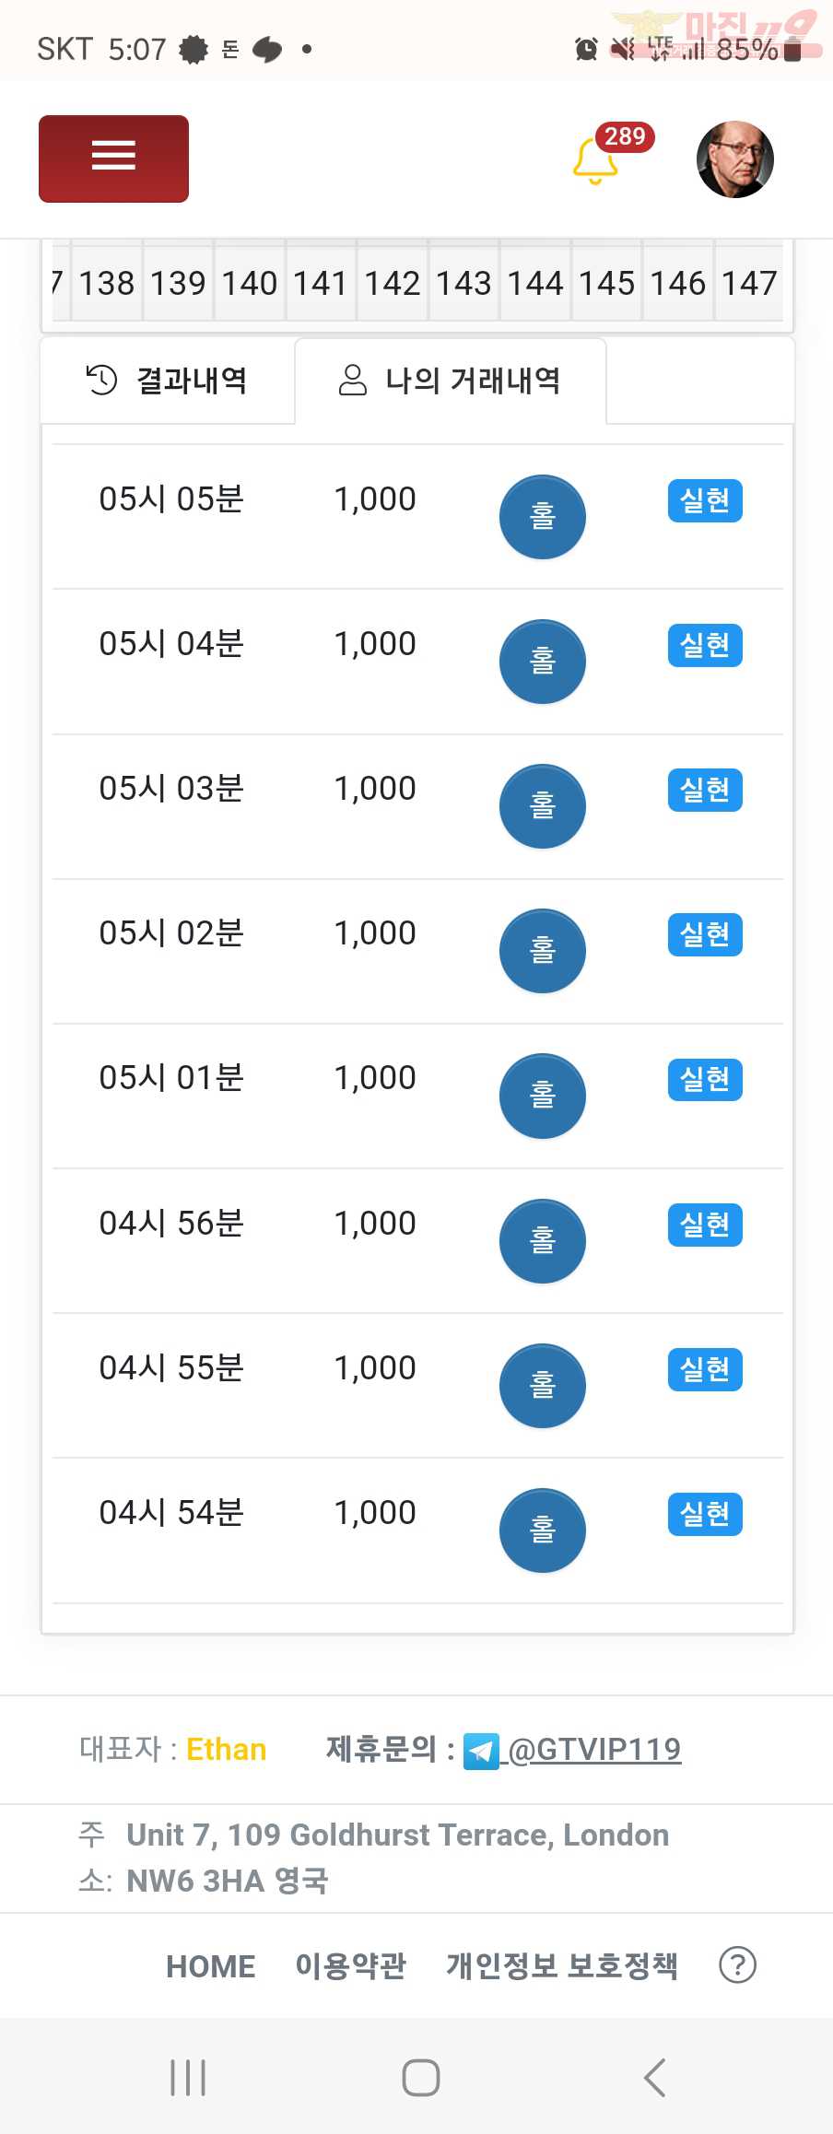Select round number 142

pyautogui.click(x=393, y=283)
